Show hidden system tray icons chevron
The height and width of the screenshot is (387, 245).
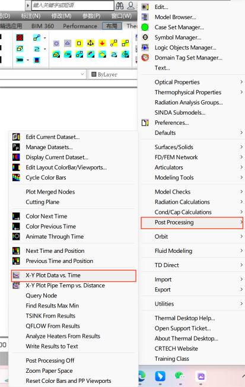(243, 376)
